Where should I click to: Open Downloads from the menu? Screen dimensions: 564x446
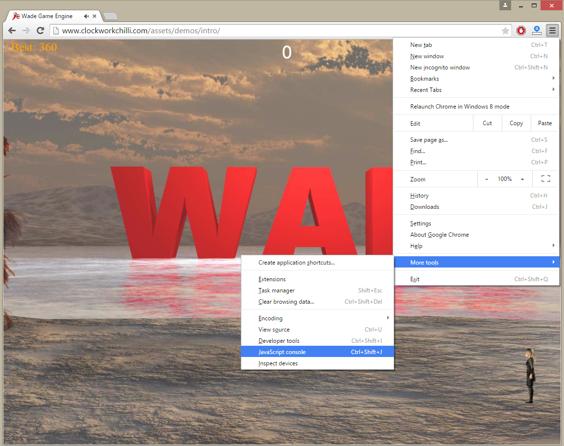tap(476, 207)
